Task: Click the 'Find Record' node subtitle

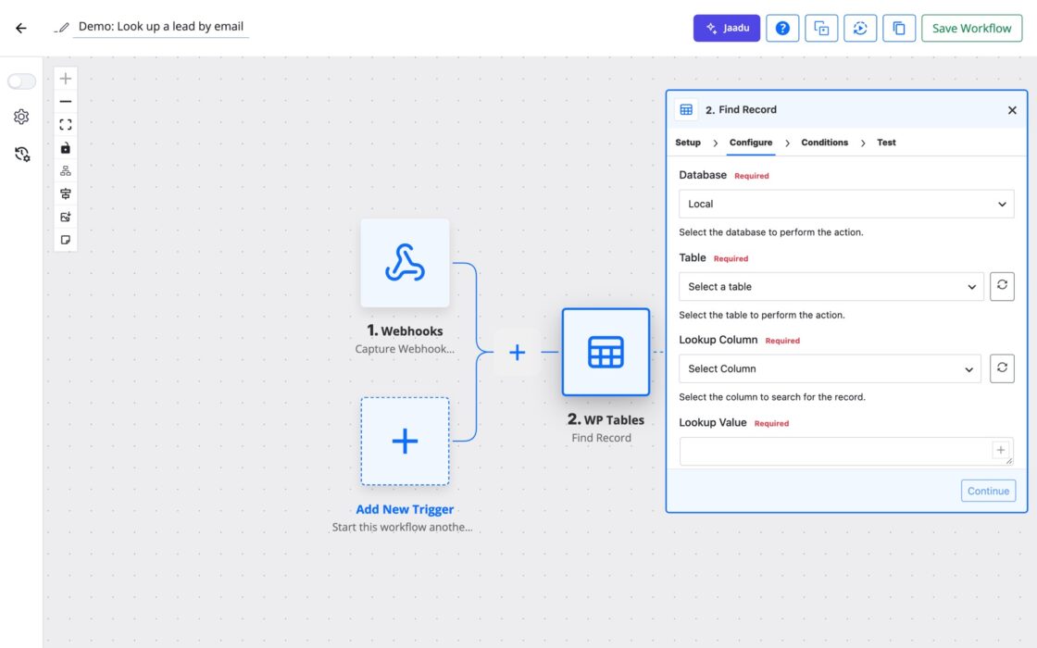Action: (x=601, y=438)
